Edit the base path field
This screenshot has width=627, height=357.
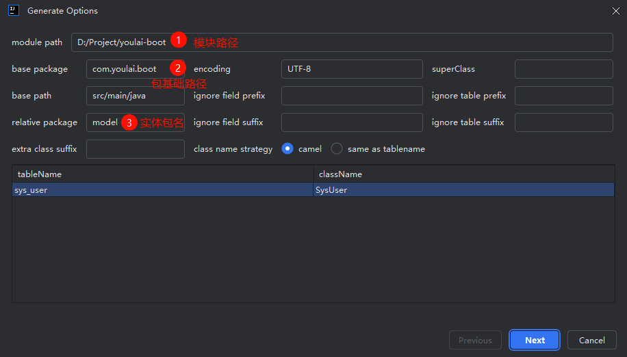135,96
